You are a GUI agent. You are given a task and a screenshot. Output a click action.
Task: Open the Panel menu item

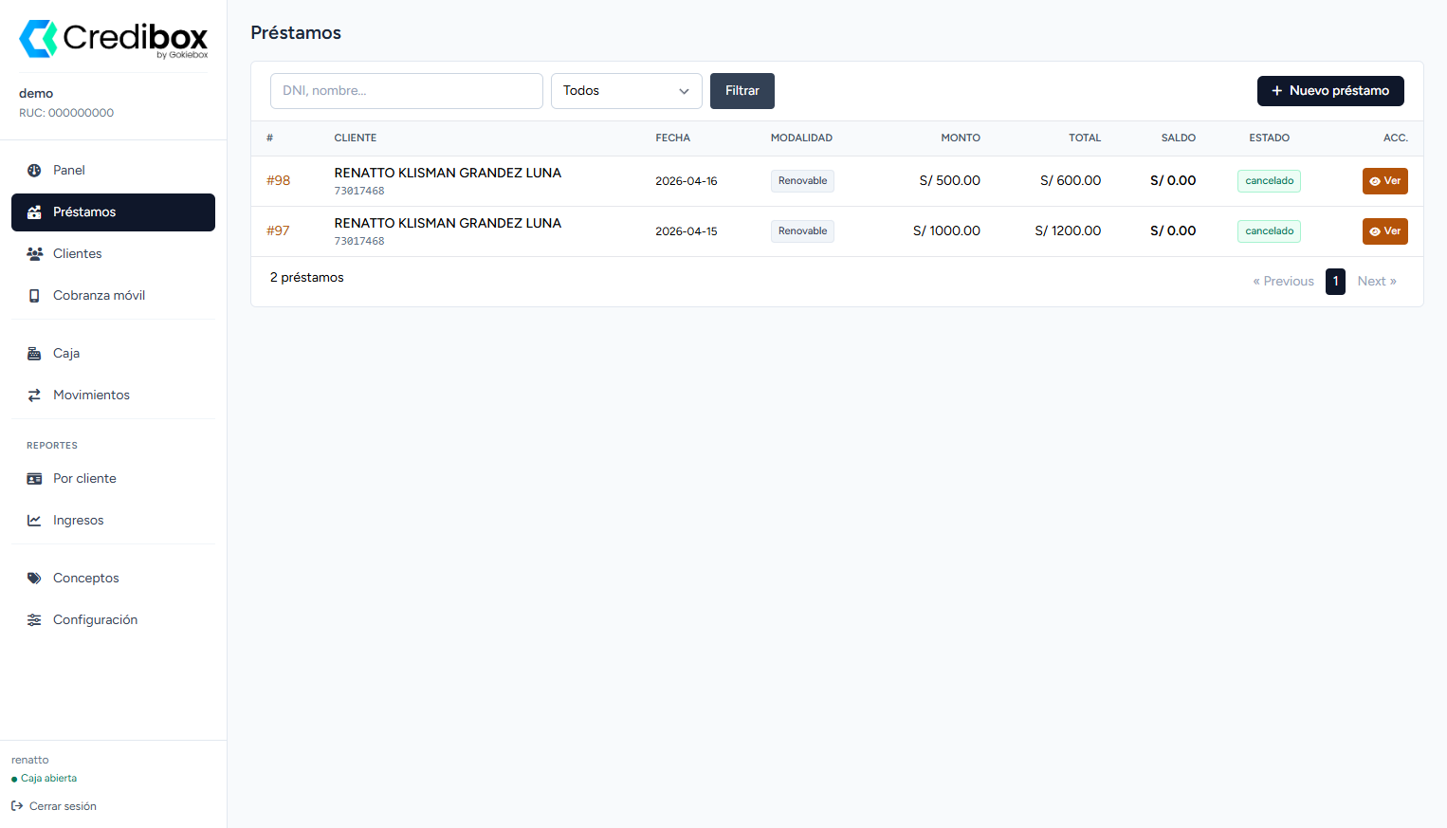113,171
